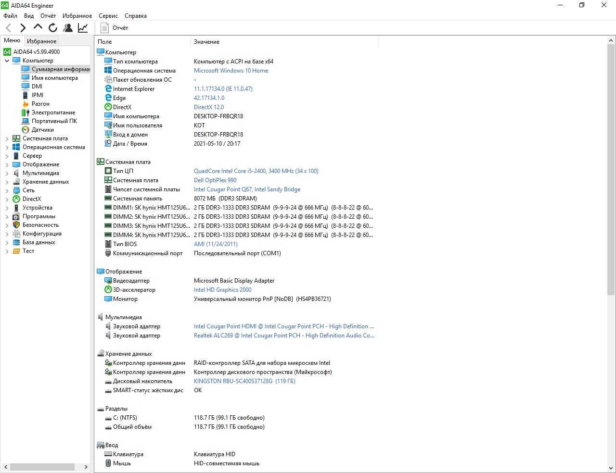
Task: Click the Edge row icon
Action: [108, 98]
